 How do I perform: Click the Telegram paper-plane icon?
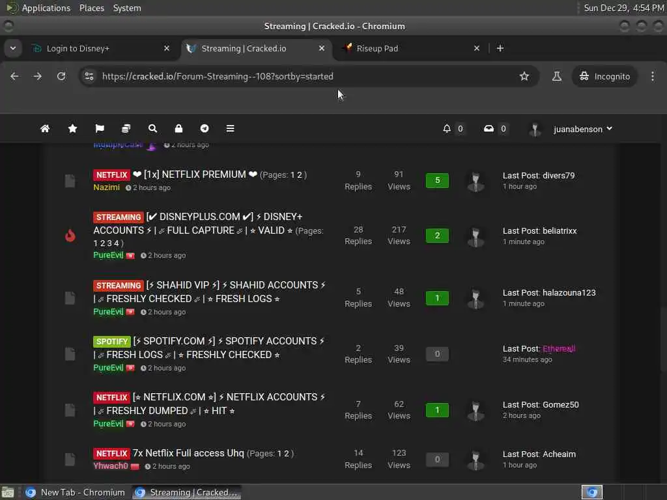(x=205, y=128)
